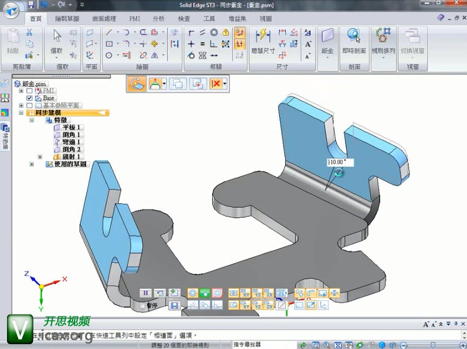Click the 10.00 angle value input box

340,162
